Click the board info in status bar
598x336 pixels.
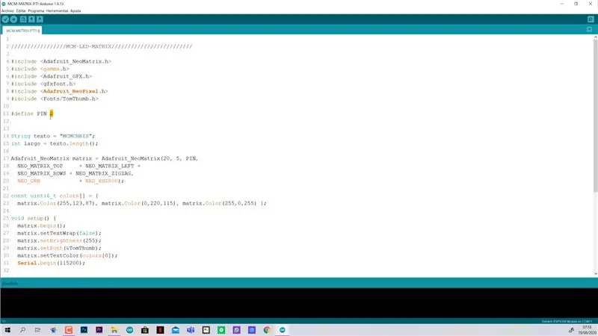[x=567, y=322]
